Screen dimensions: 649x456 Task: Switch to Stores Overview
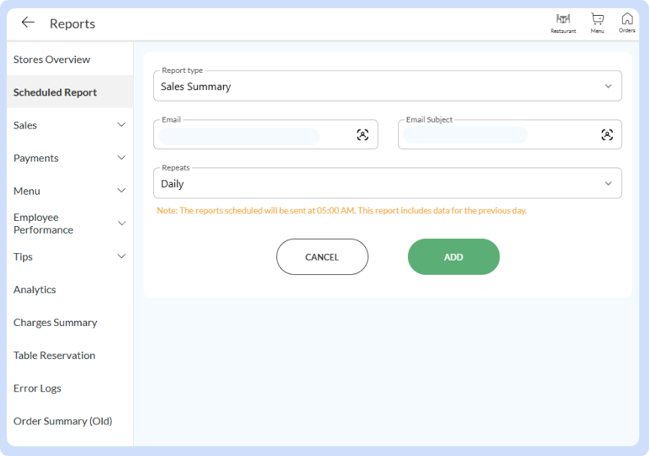pyautogui.click(x=51, y=59)
